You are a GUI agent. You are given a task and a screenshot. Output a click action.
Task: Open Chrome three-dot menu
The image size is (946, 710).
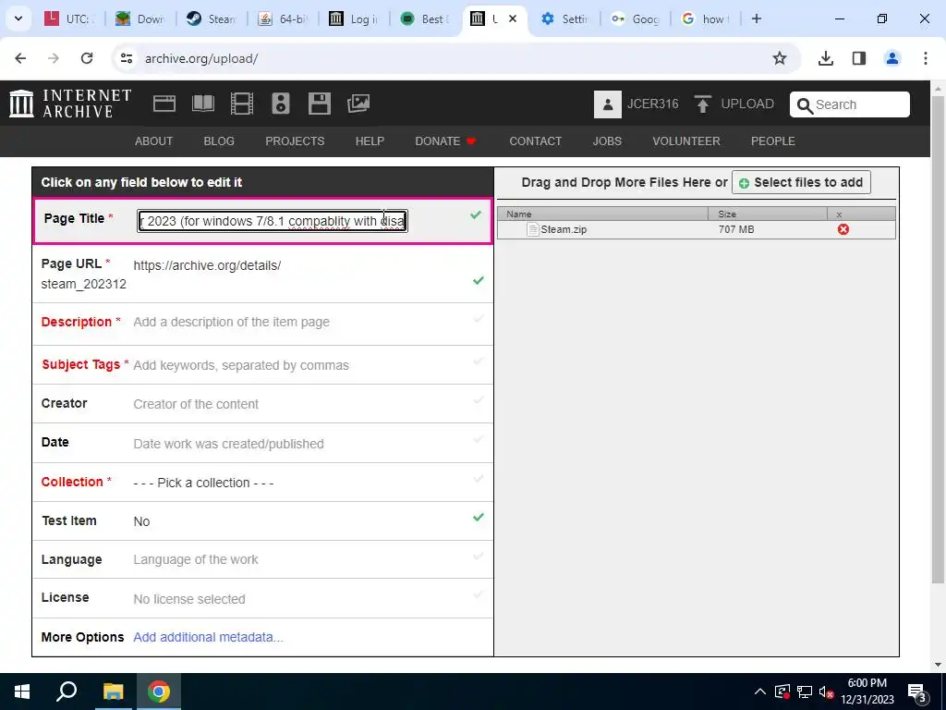pos(925,58)
